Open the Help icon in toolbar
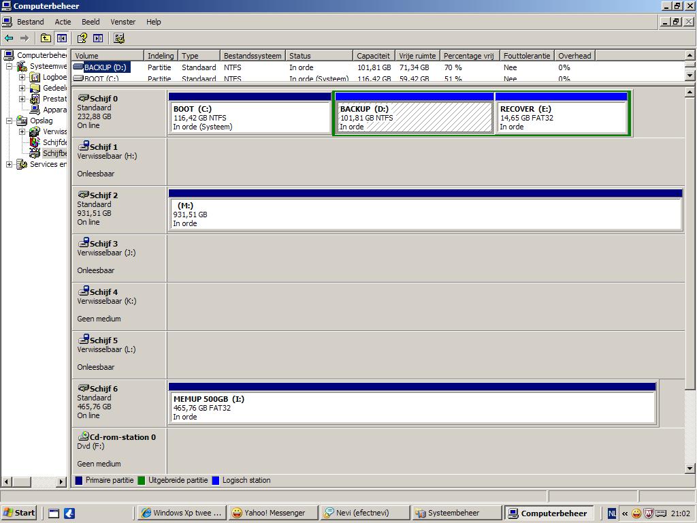 (x=82, y=38)
